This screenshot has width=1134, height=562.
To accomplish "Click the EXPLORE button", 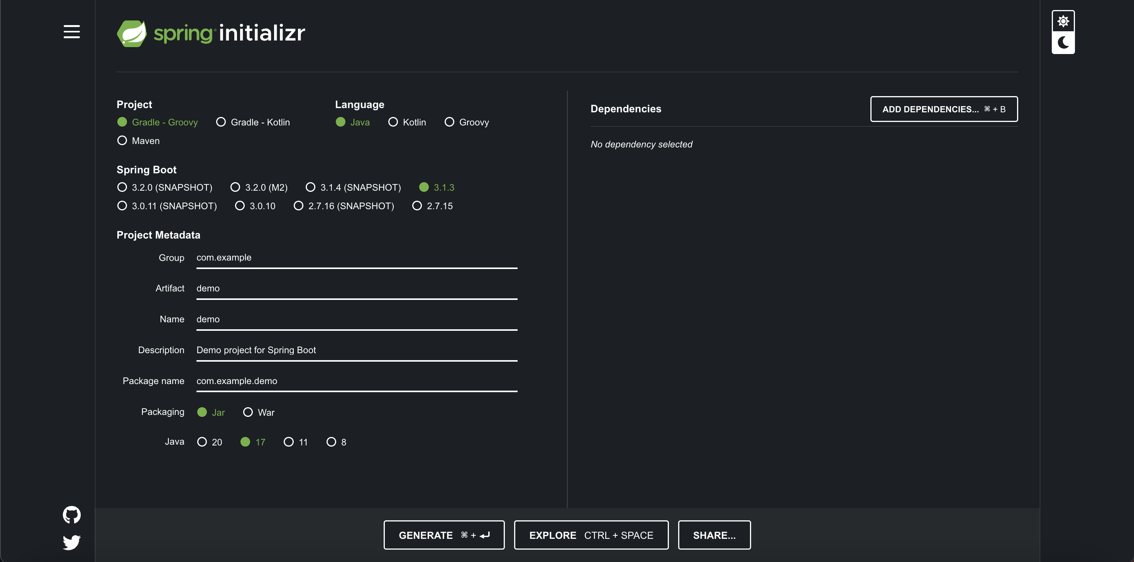I will point(591,535).
